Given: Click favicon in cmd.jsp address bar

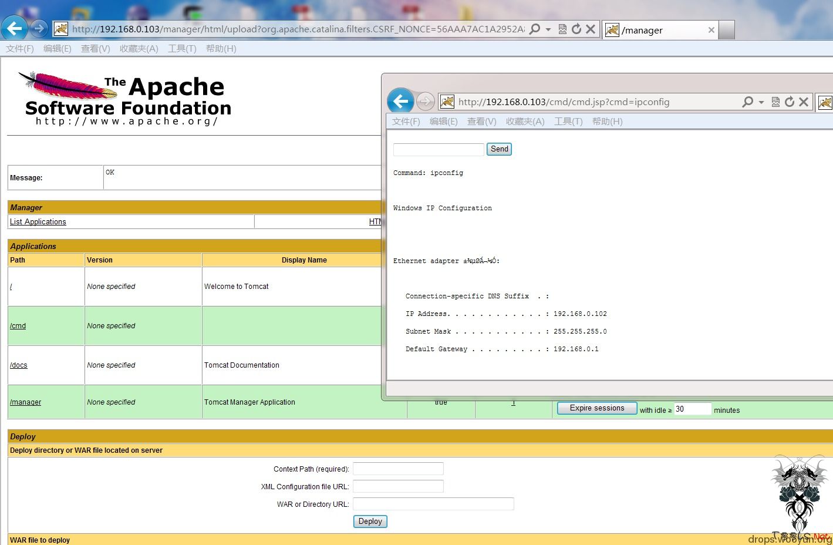Looking at the screenshot, I should (x=447, y=102).
